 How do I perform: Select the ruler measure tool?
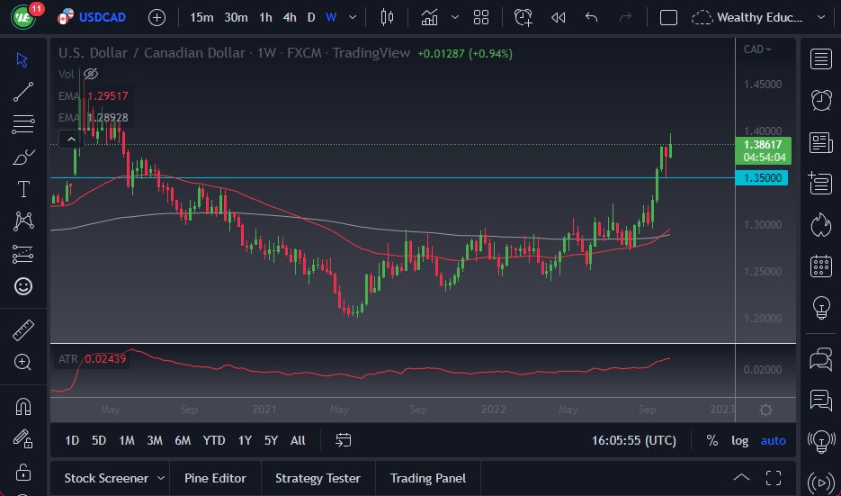click(x=23, y=330)
